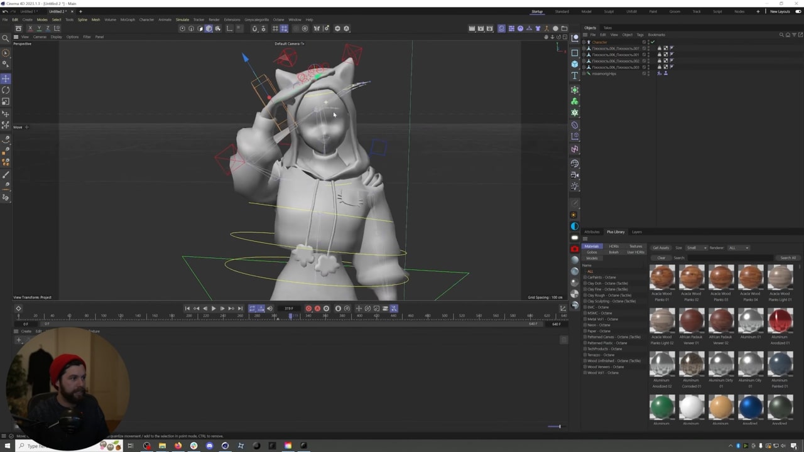Viewport: 804px width, 452px height.
Task: Select the Scale tool in left toolbar
Action: point(6,101)
